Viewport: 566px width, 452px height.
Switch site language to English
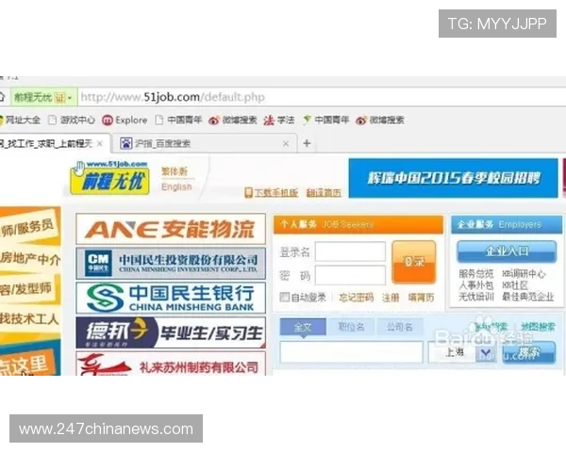176,187
